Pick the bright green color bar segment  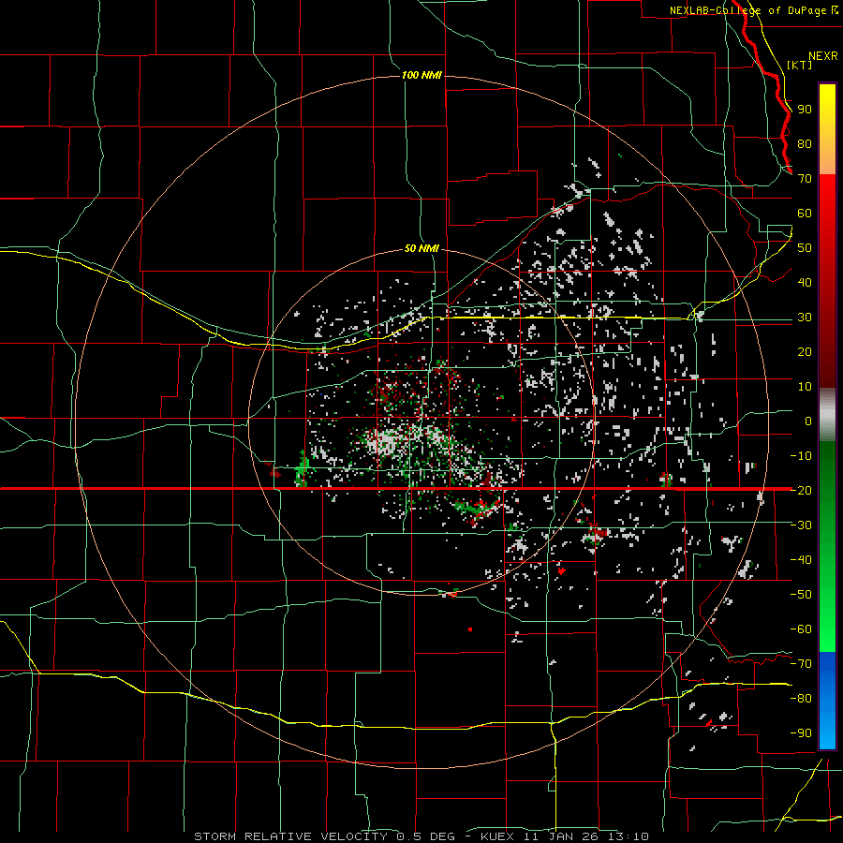[827, 618]
